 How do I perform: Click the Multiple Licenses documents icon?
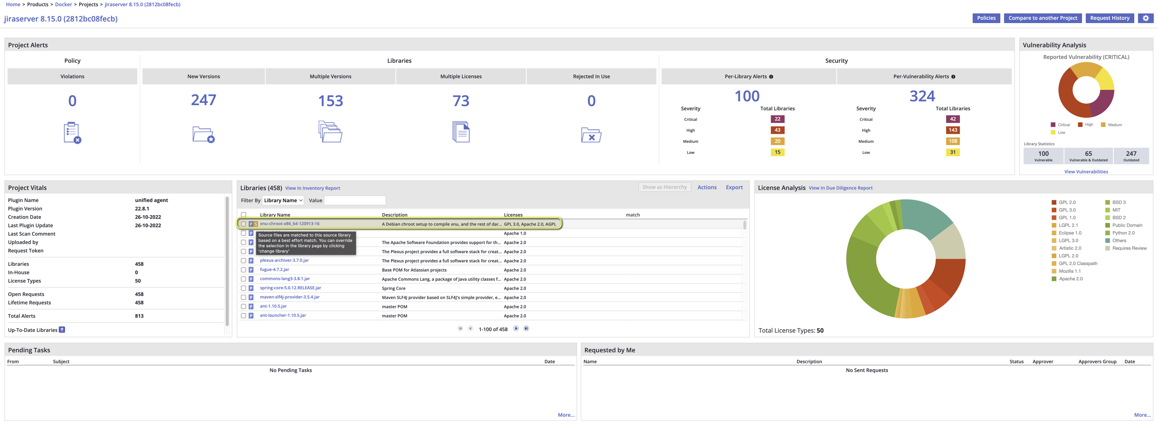(x=461, y=132)
